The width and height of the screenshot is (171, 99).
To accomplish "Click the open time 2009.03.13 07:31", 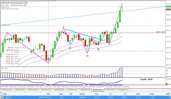I will [x=45, y=97].
